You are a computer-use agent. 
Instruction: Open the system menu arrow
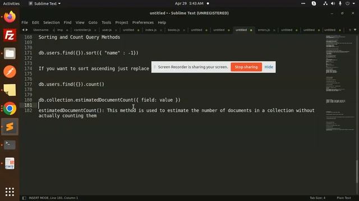pyautogui.click(x=354, y=3)
